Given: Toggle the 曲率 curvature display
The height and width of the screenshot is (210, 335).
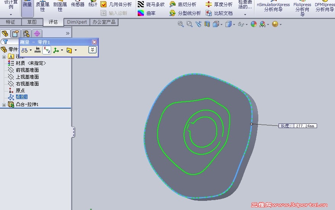Looking at the screenshot, I should pos(147,13).
